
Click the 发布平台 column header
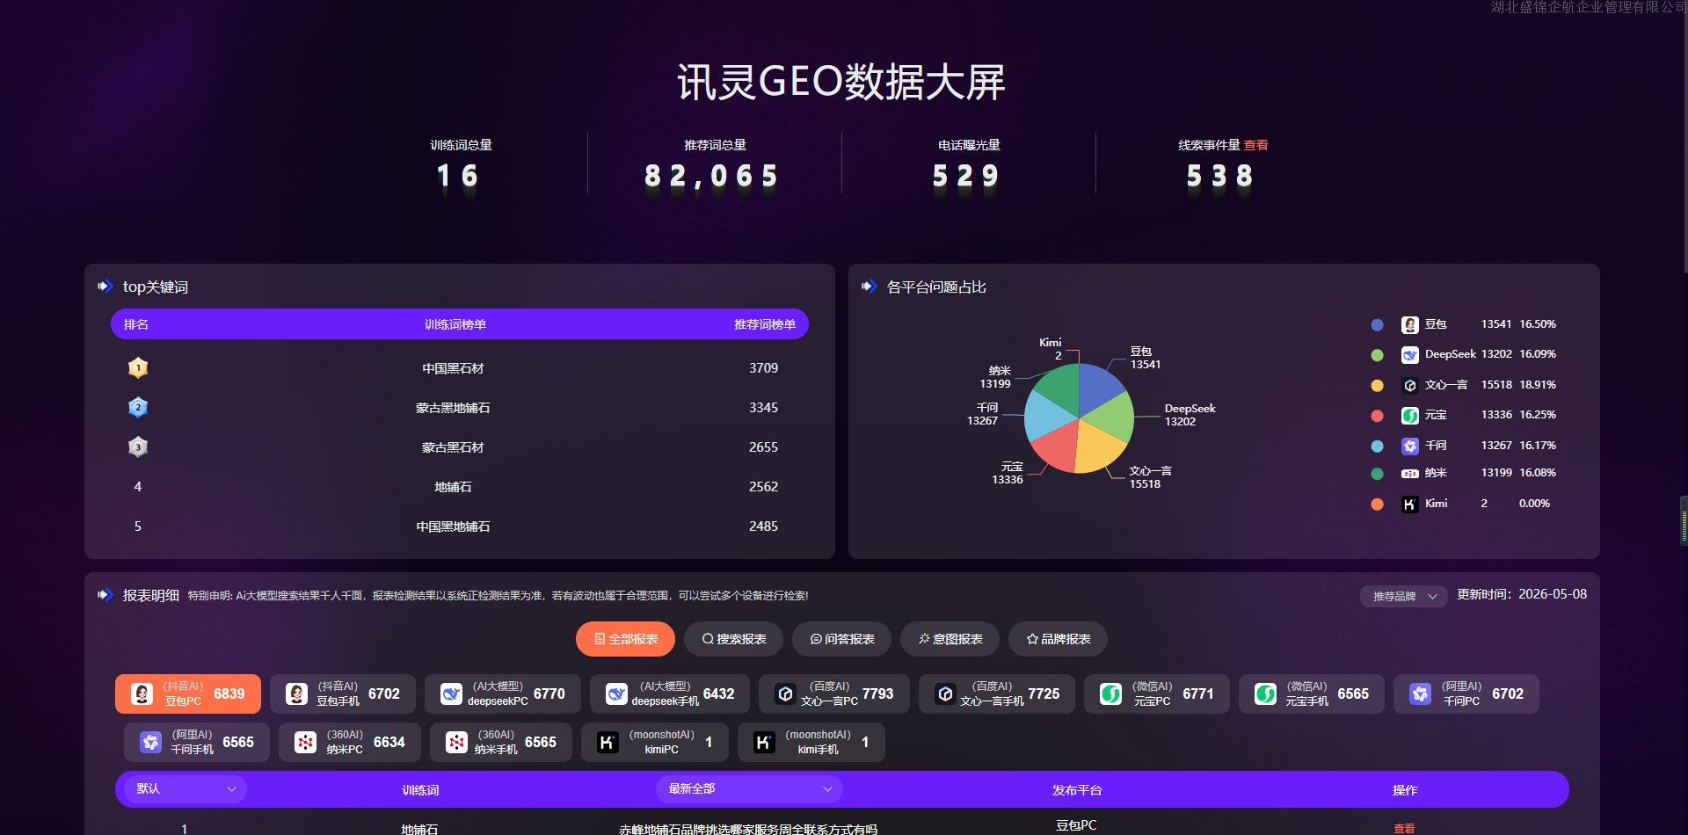[1077, 790]
